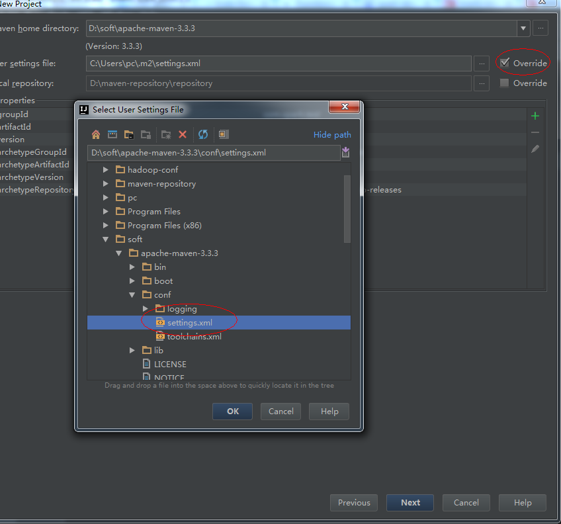The height and width of the screenshot is (524, 561).
Task: Collapse the apache-maven-3.3.3 folder
Action: (119, 253)
